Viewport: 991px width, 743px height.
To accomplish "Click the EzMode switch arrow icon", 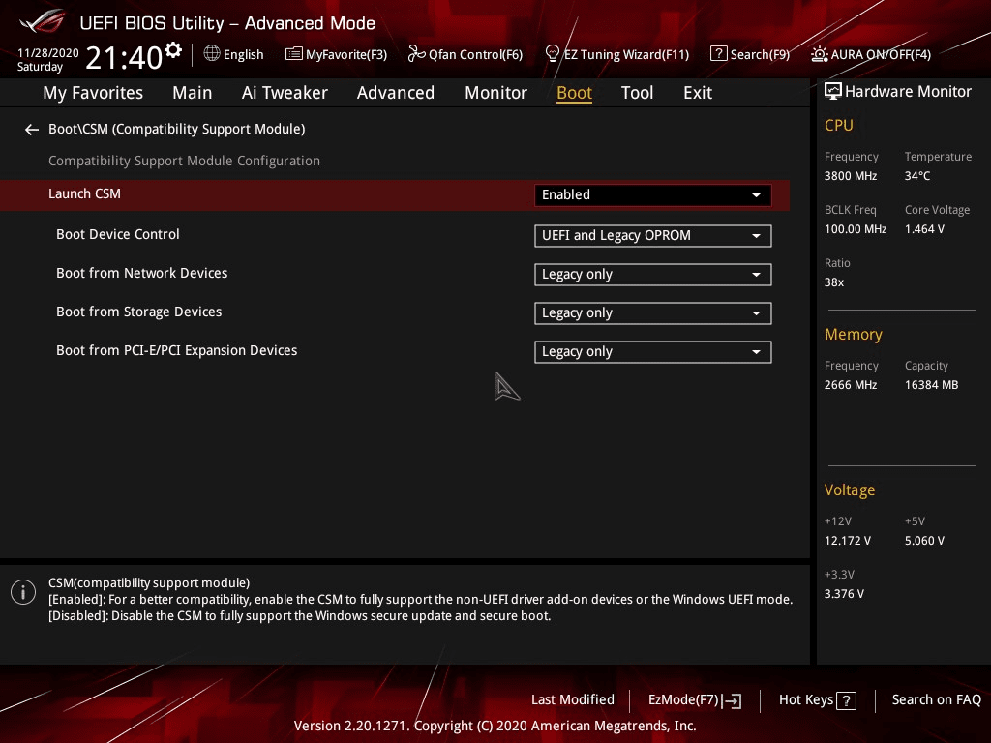I will (732, 700).
